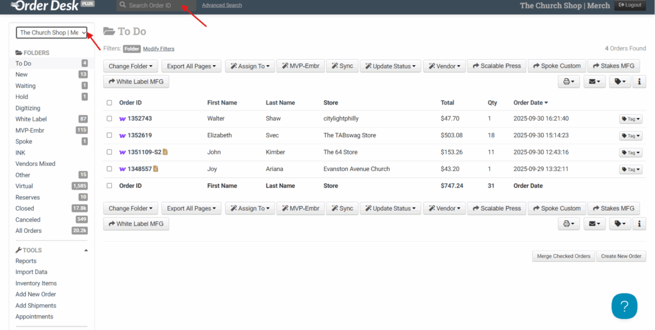Expand the Tag dropdown for Walter Shaw's order
Image resolution: width=655 pixels, height=330 pixels.
click(630, 119)
